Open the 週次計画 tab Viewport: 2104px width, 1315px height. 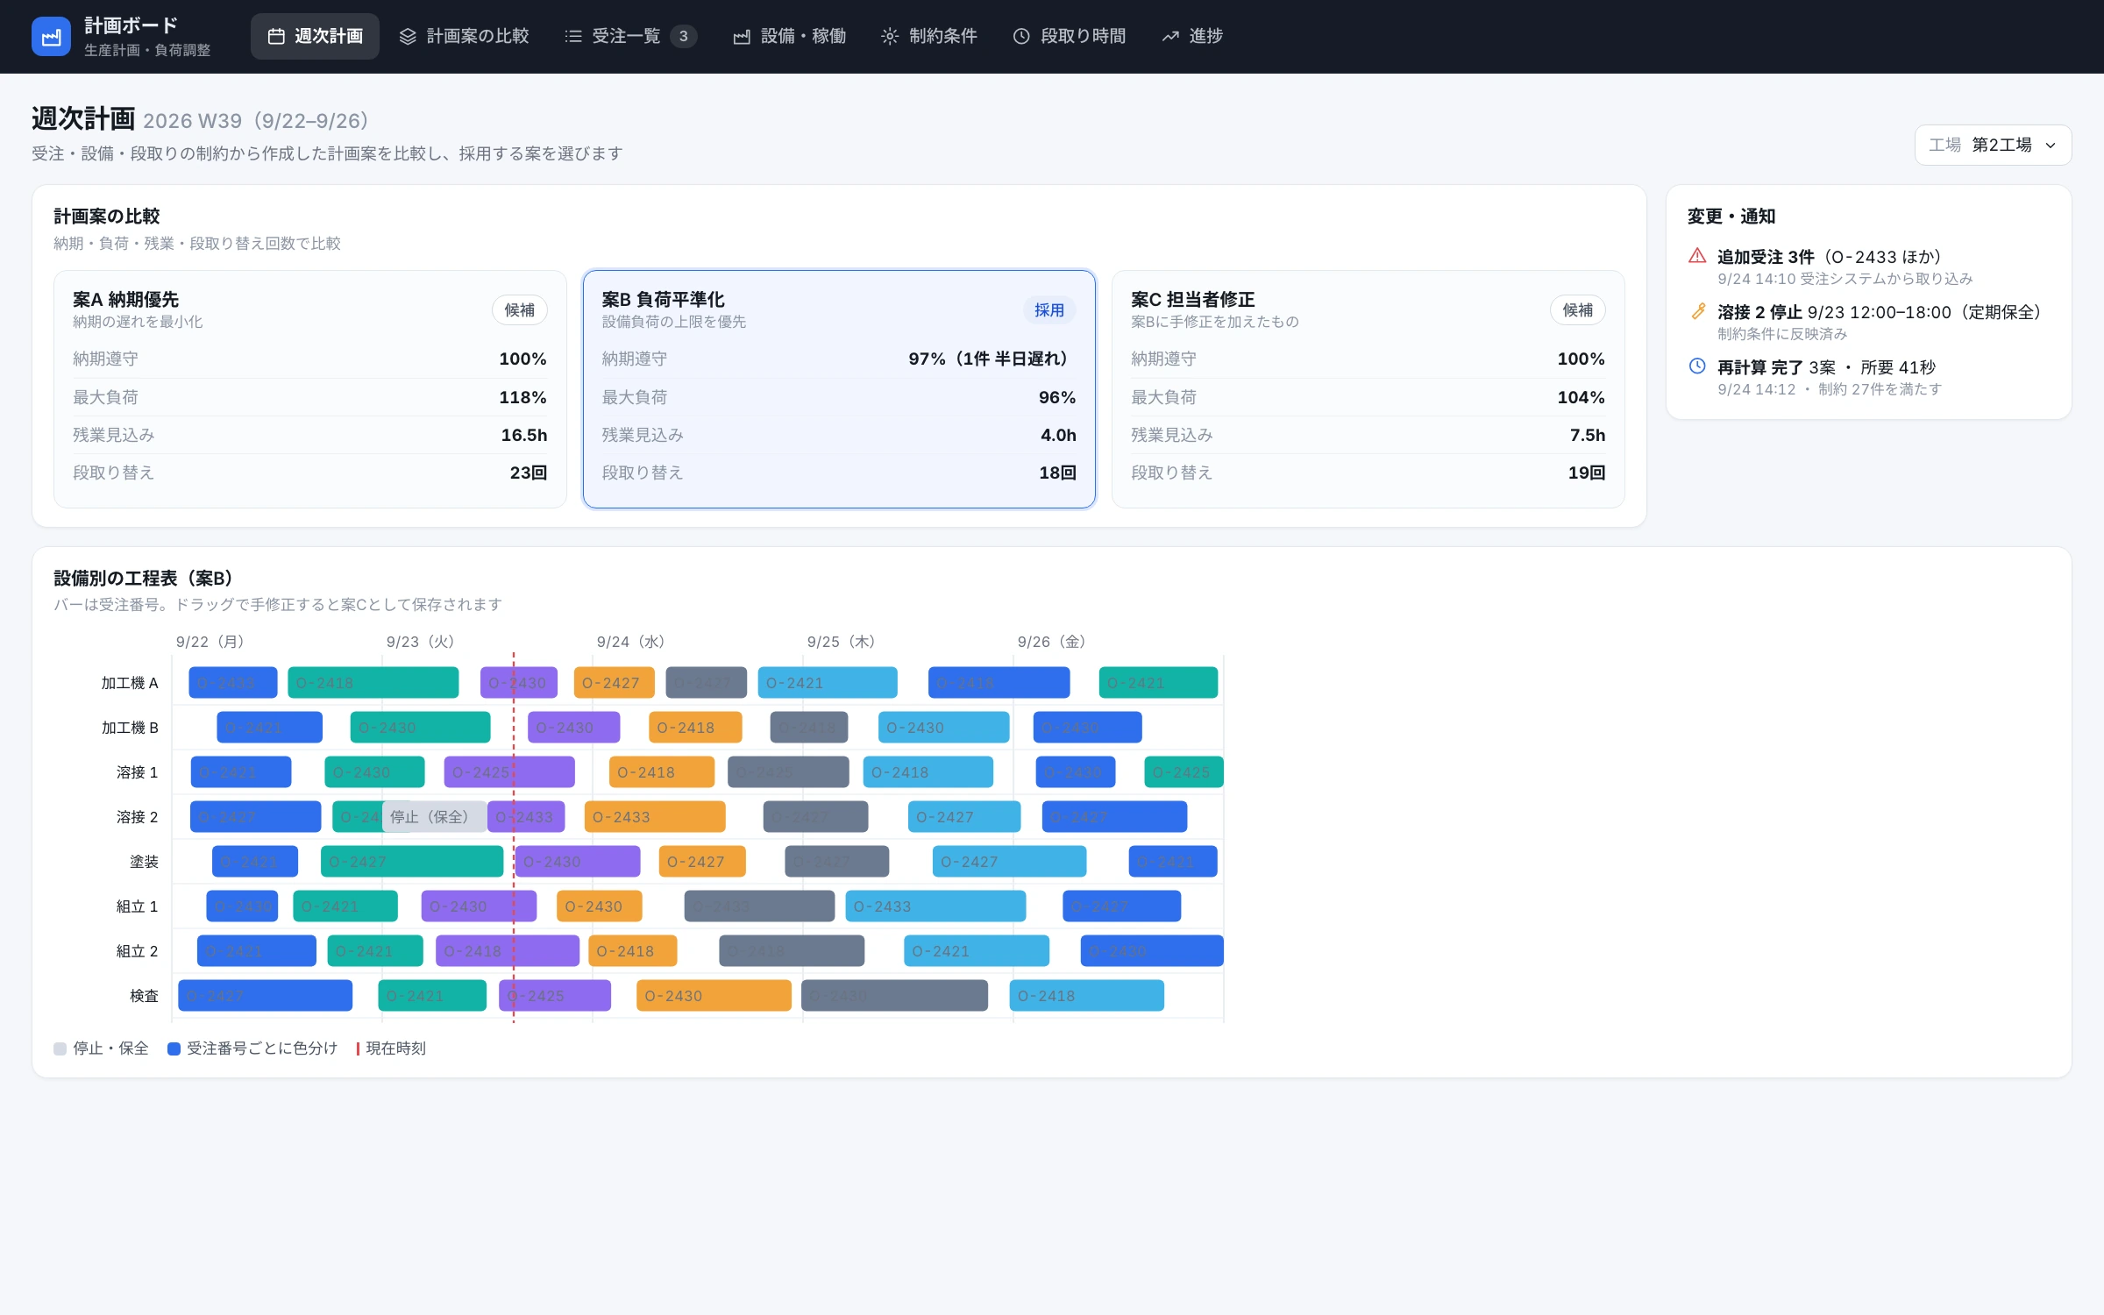click(x=315, y=37)
